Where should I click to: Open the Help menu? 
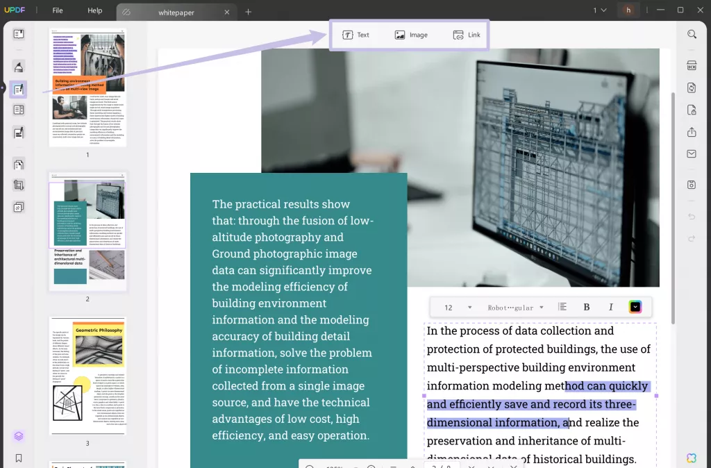[x=94, y=10]
